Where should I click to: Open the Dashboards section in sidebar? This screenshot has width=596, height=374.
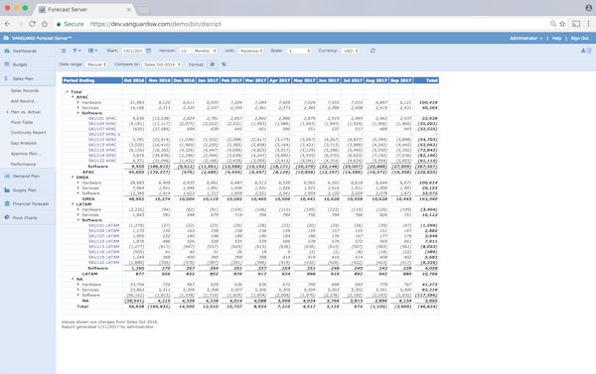click(25, 51)
